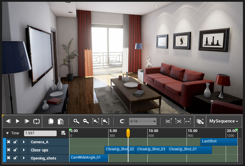The width and height of the screenshot is (245, 166).
Task: Play the sequence
Action: (17, 121)
